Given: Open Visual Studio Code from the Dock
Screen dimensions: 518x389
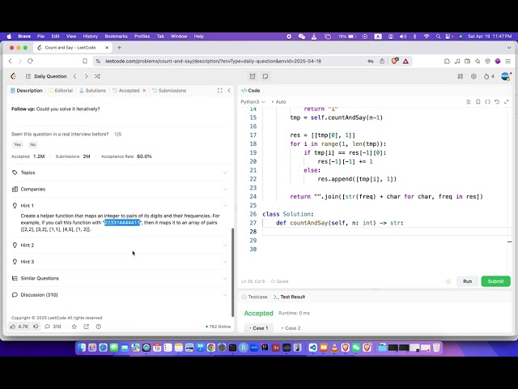Looking at the screenshot, I should [x=313, y=348].
